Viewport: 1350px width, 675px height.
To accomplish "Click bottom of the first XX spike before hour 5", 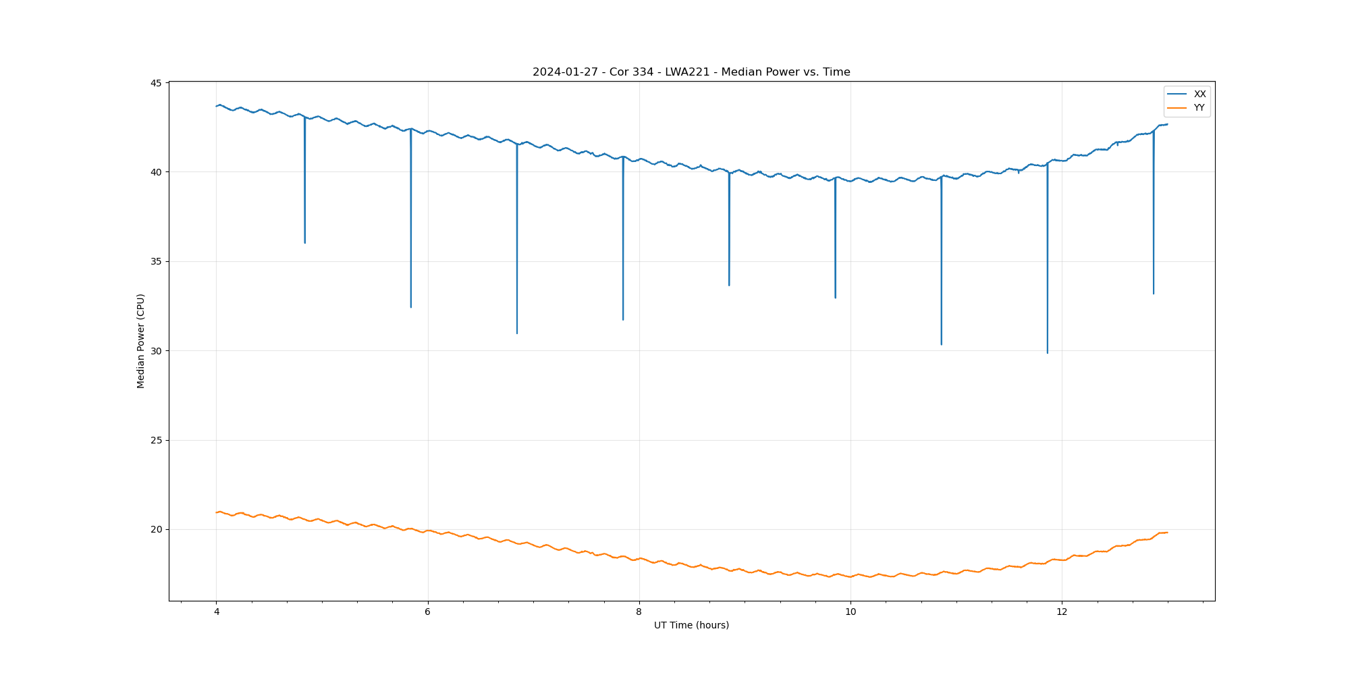I will click(305, 242).
